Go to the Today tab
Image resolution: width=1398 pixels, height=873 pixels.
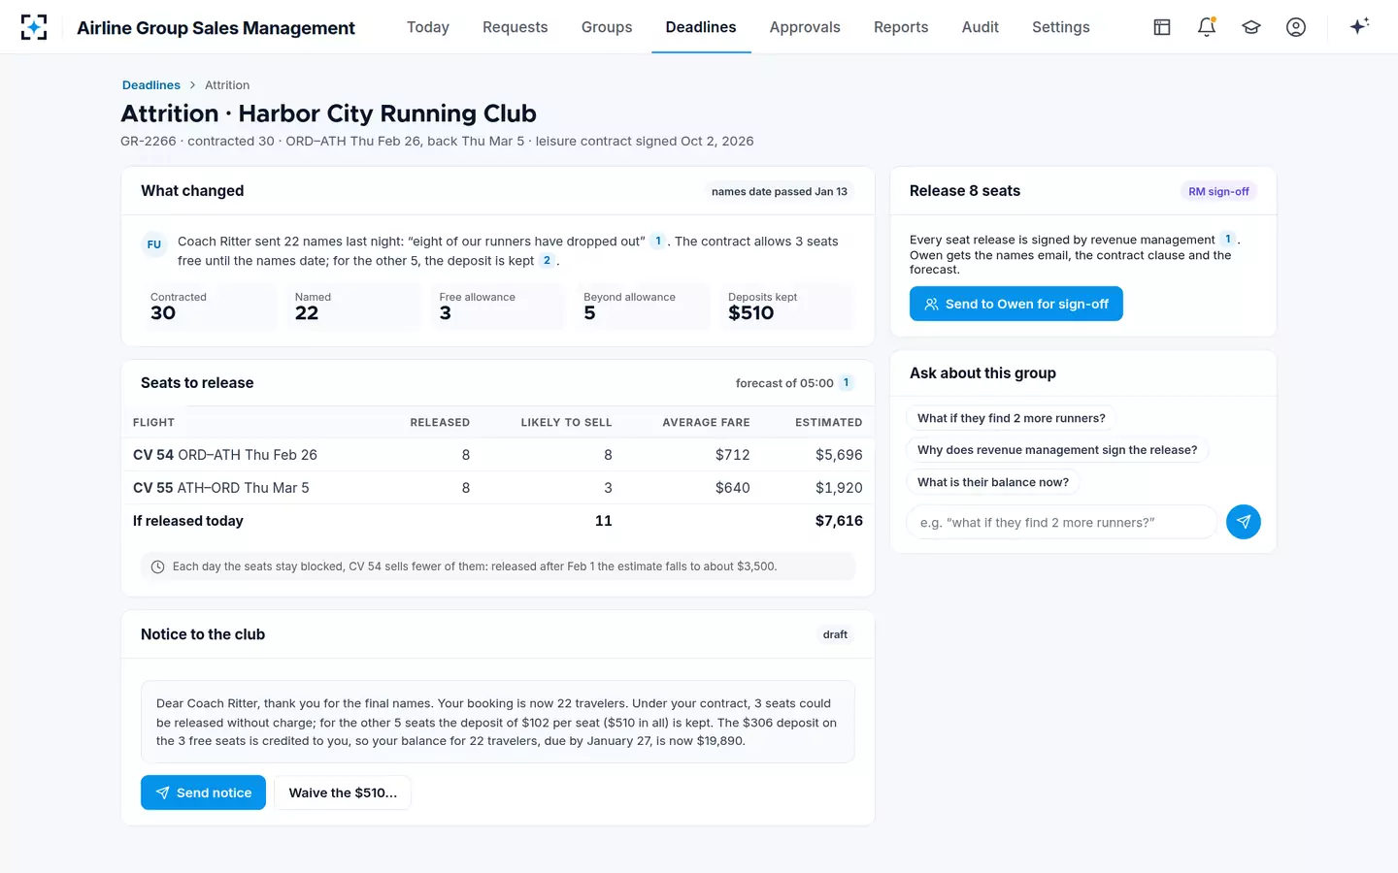pyautogui.click(x=428, y=27)
